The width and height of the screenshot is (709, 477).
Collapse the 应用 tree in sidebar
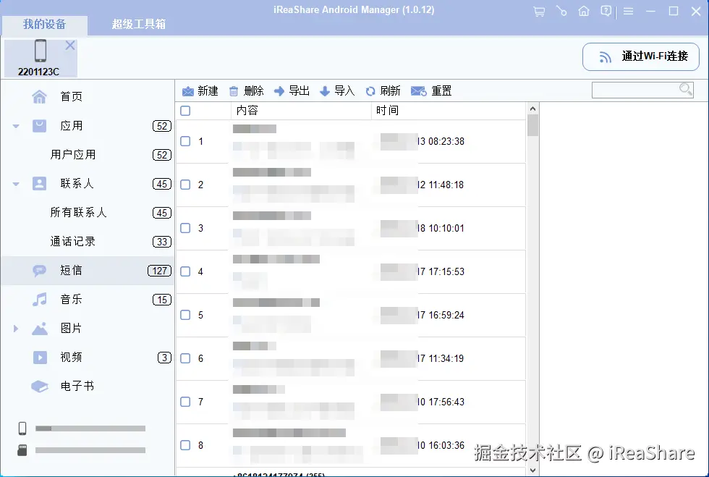pos(15,124)
